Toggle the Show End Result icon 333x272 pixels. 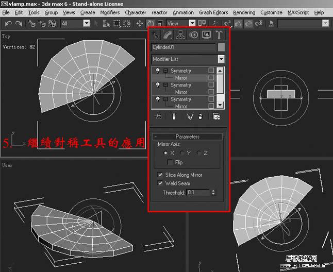(174, 116)
